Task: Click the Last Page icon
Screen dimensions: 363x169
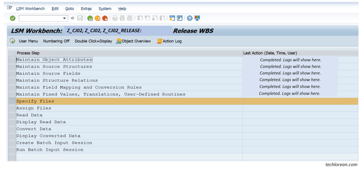Action: (162, 18)
